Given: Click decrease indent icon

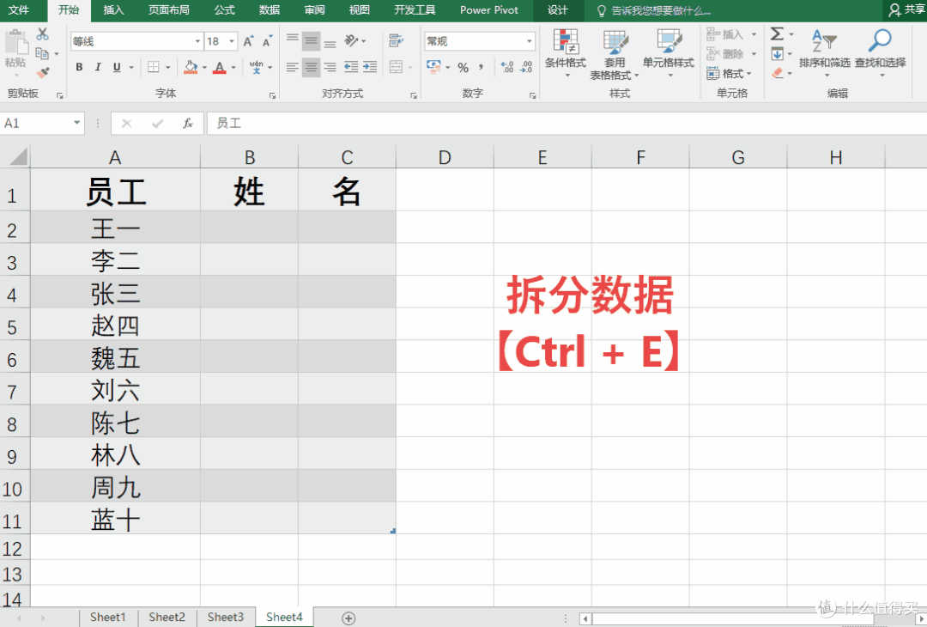Looking at the screenshot, I should point(351,68).
